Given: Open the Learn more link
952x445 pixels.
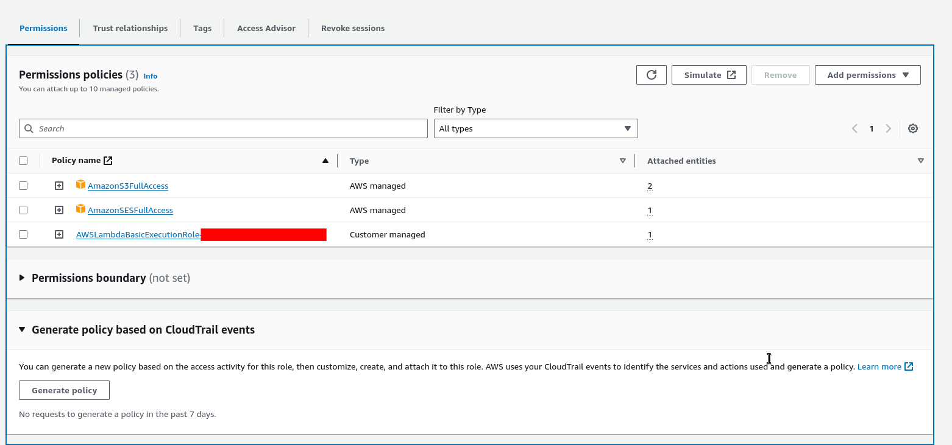Looking at the screenshot, I should pyautogui.click(x=879, y=366).
